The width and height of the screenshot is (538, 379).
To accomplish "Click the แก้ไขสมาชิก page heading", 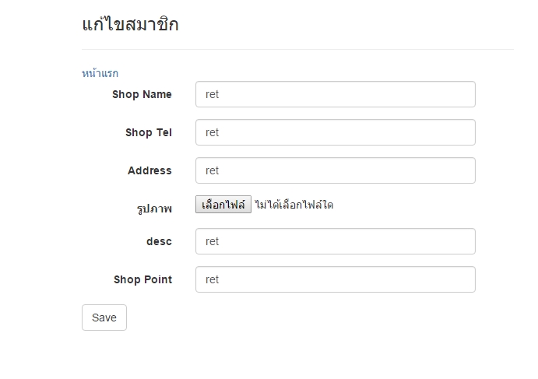I will (x=130, y=24).
